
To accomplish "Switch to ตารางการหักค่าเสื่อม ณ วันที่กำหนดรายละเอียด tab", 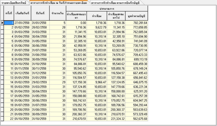I will pyautogui.click(x=59, y=3).
